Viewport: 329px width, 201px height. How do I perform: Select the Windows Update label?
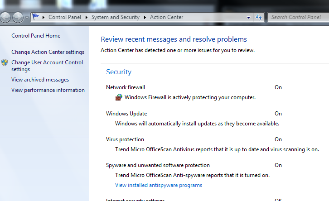(x=126, y=114)
